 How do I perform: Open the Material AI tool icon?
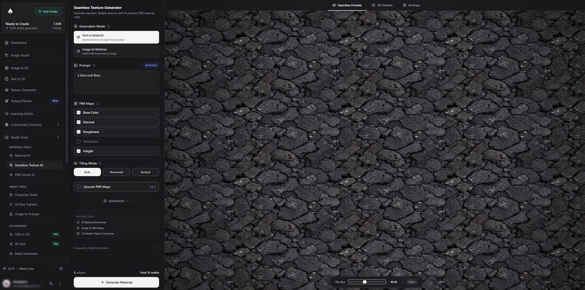coord(11,155)
